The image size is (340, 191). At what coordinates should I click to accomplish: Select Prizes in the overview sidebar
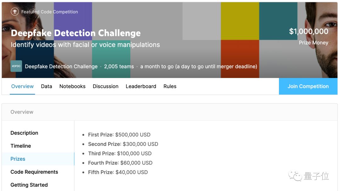18,159
